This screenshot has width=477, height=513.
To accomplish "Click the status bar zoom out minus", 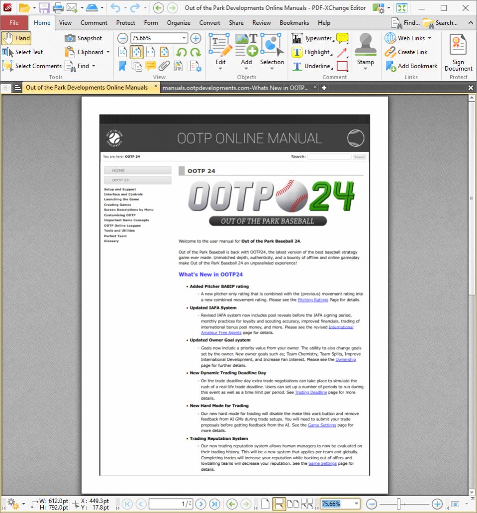I will tap(372, 504).
